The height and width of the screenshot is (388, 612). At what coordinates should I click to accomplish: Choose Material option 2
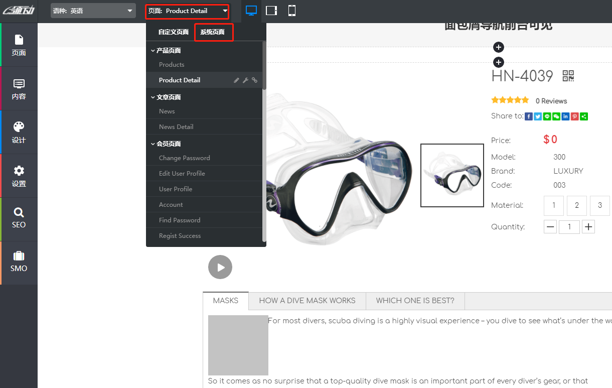coord(577,205)
